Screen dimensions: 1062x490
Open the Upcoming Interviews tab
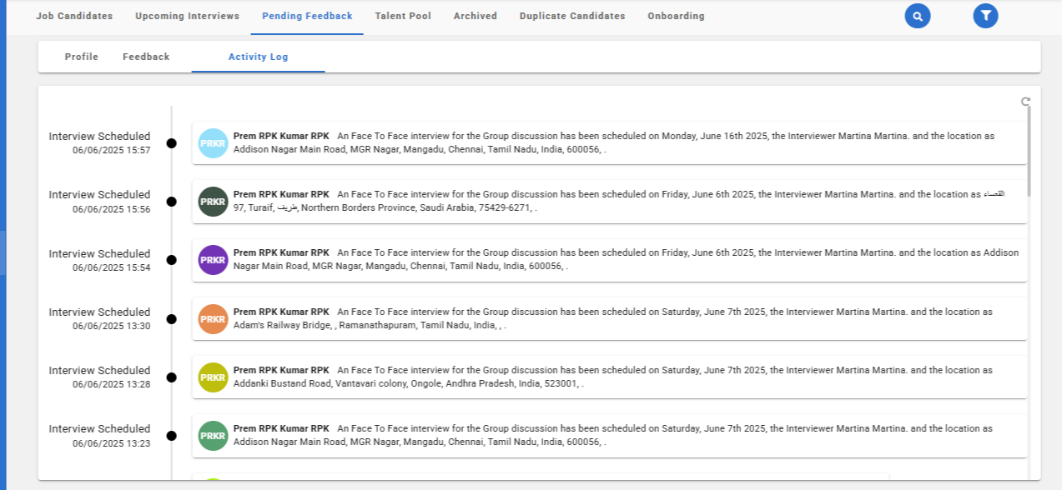click(x=187, y=16)
